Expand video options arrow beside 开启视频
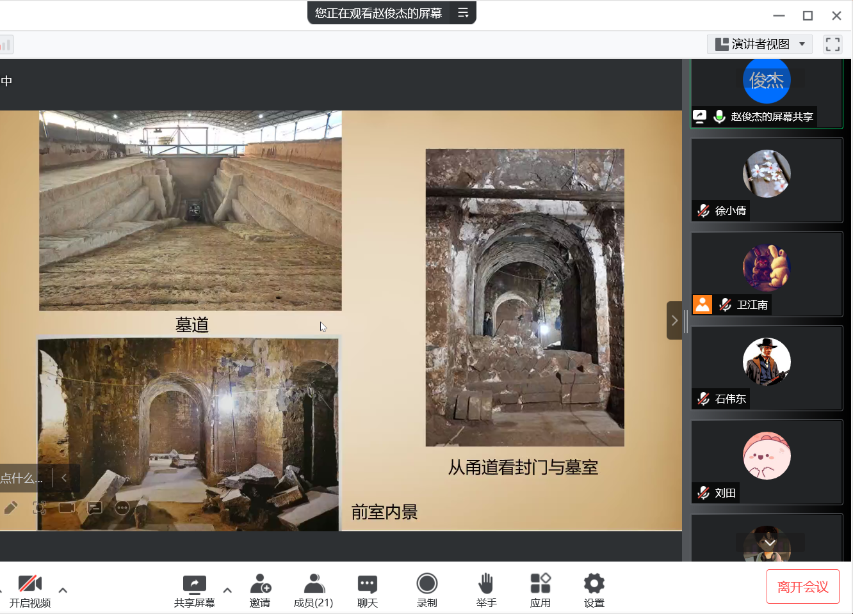The width and height of the screenshot is (853, 614). tap(63, 590)
